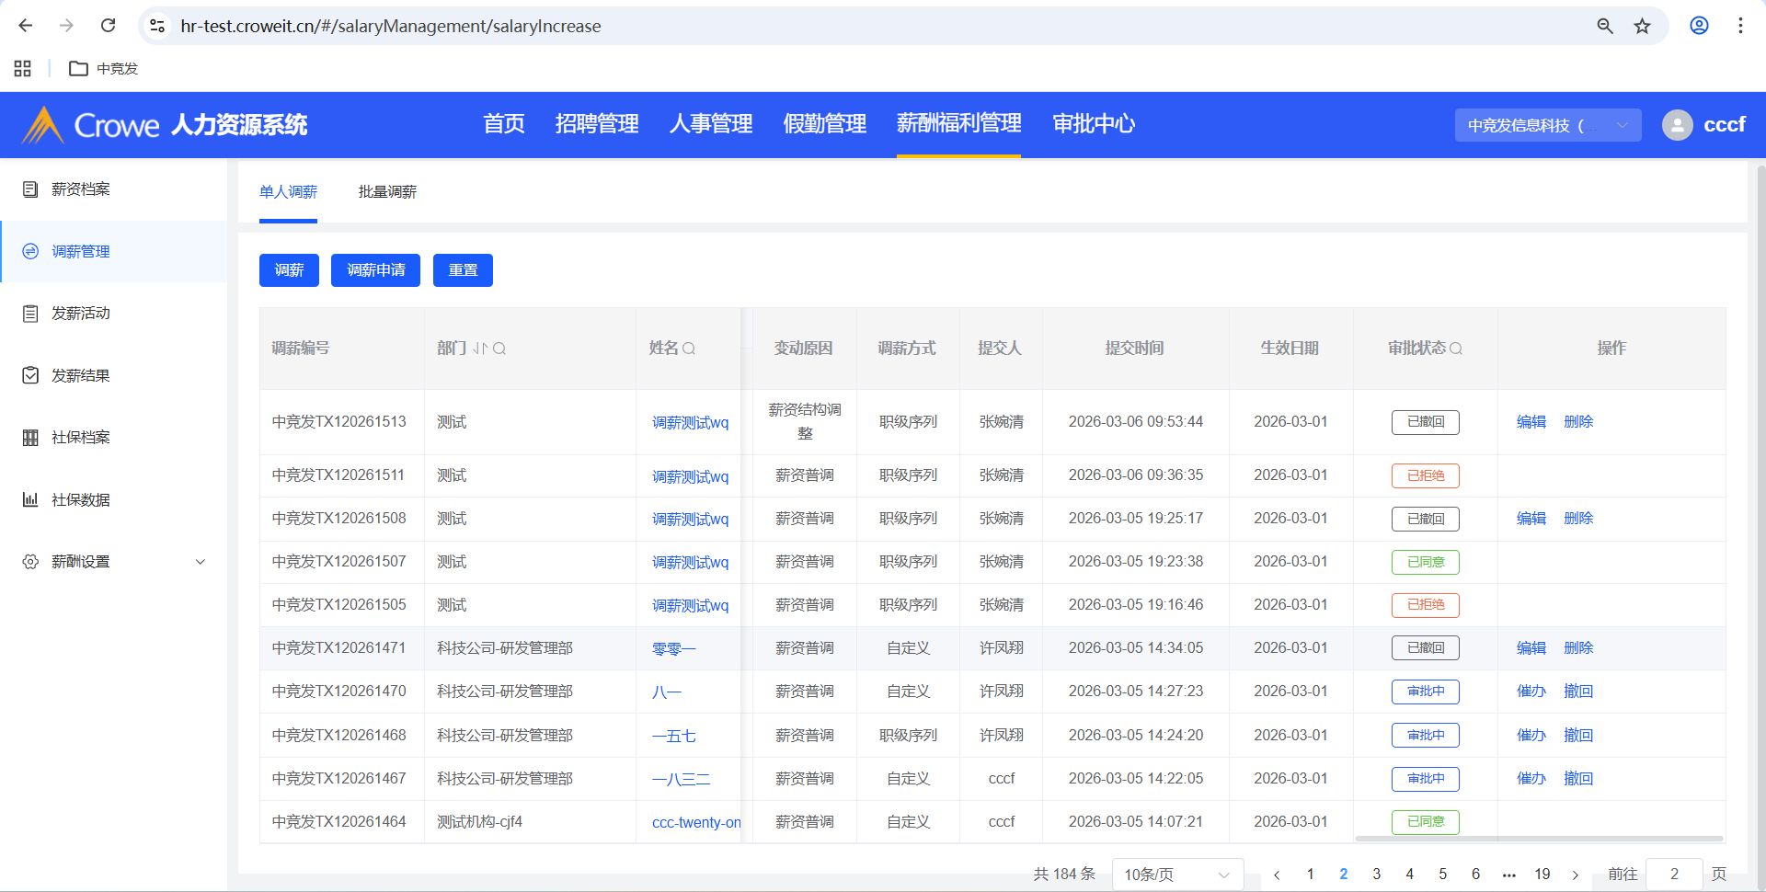Bookmark this page with the star icon

pos(1642,26)
